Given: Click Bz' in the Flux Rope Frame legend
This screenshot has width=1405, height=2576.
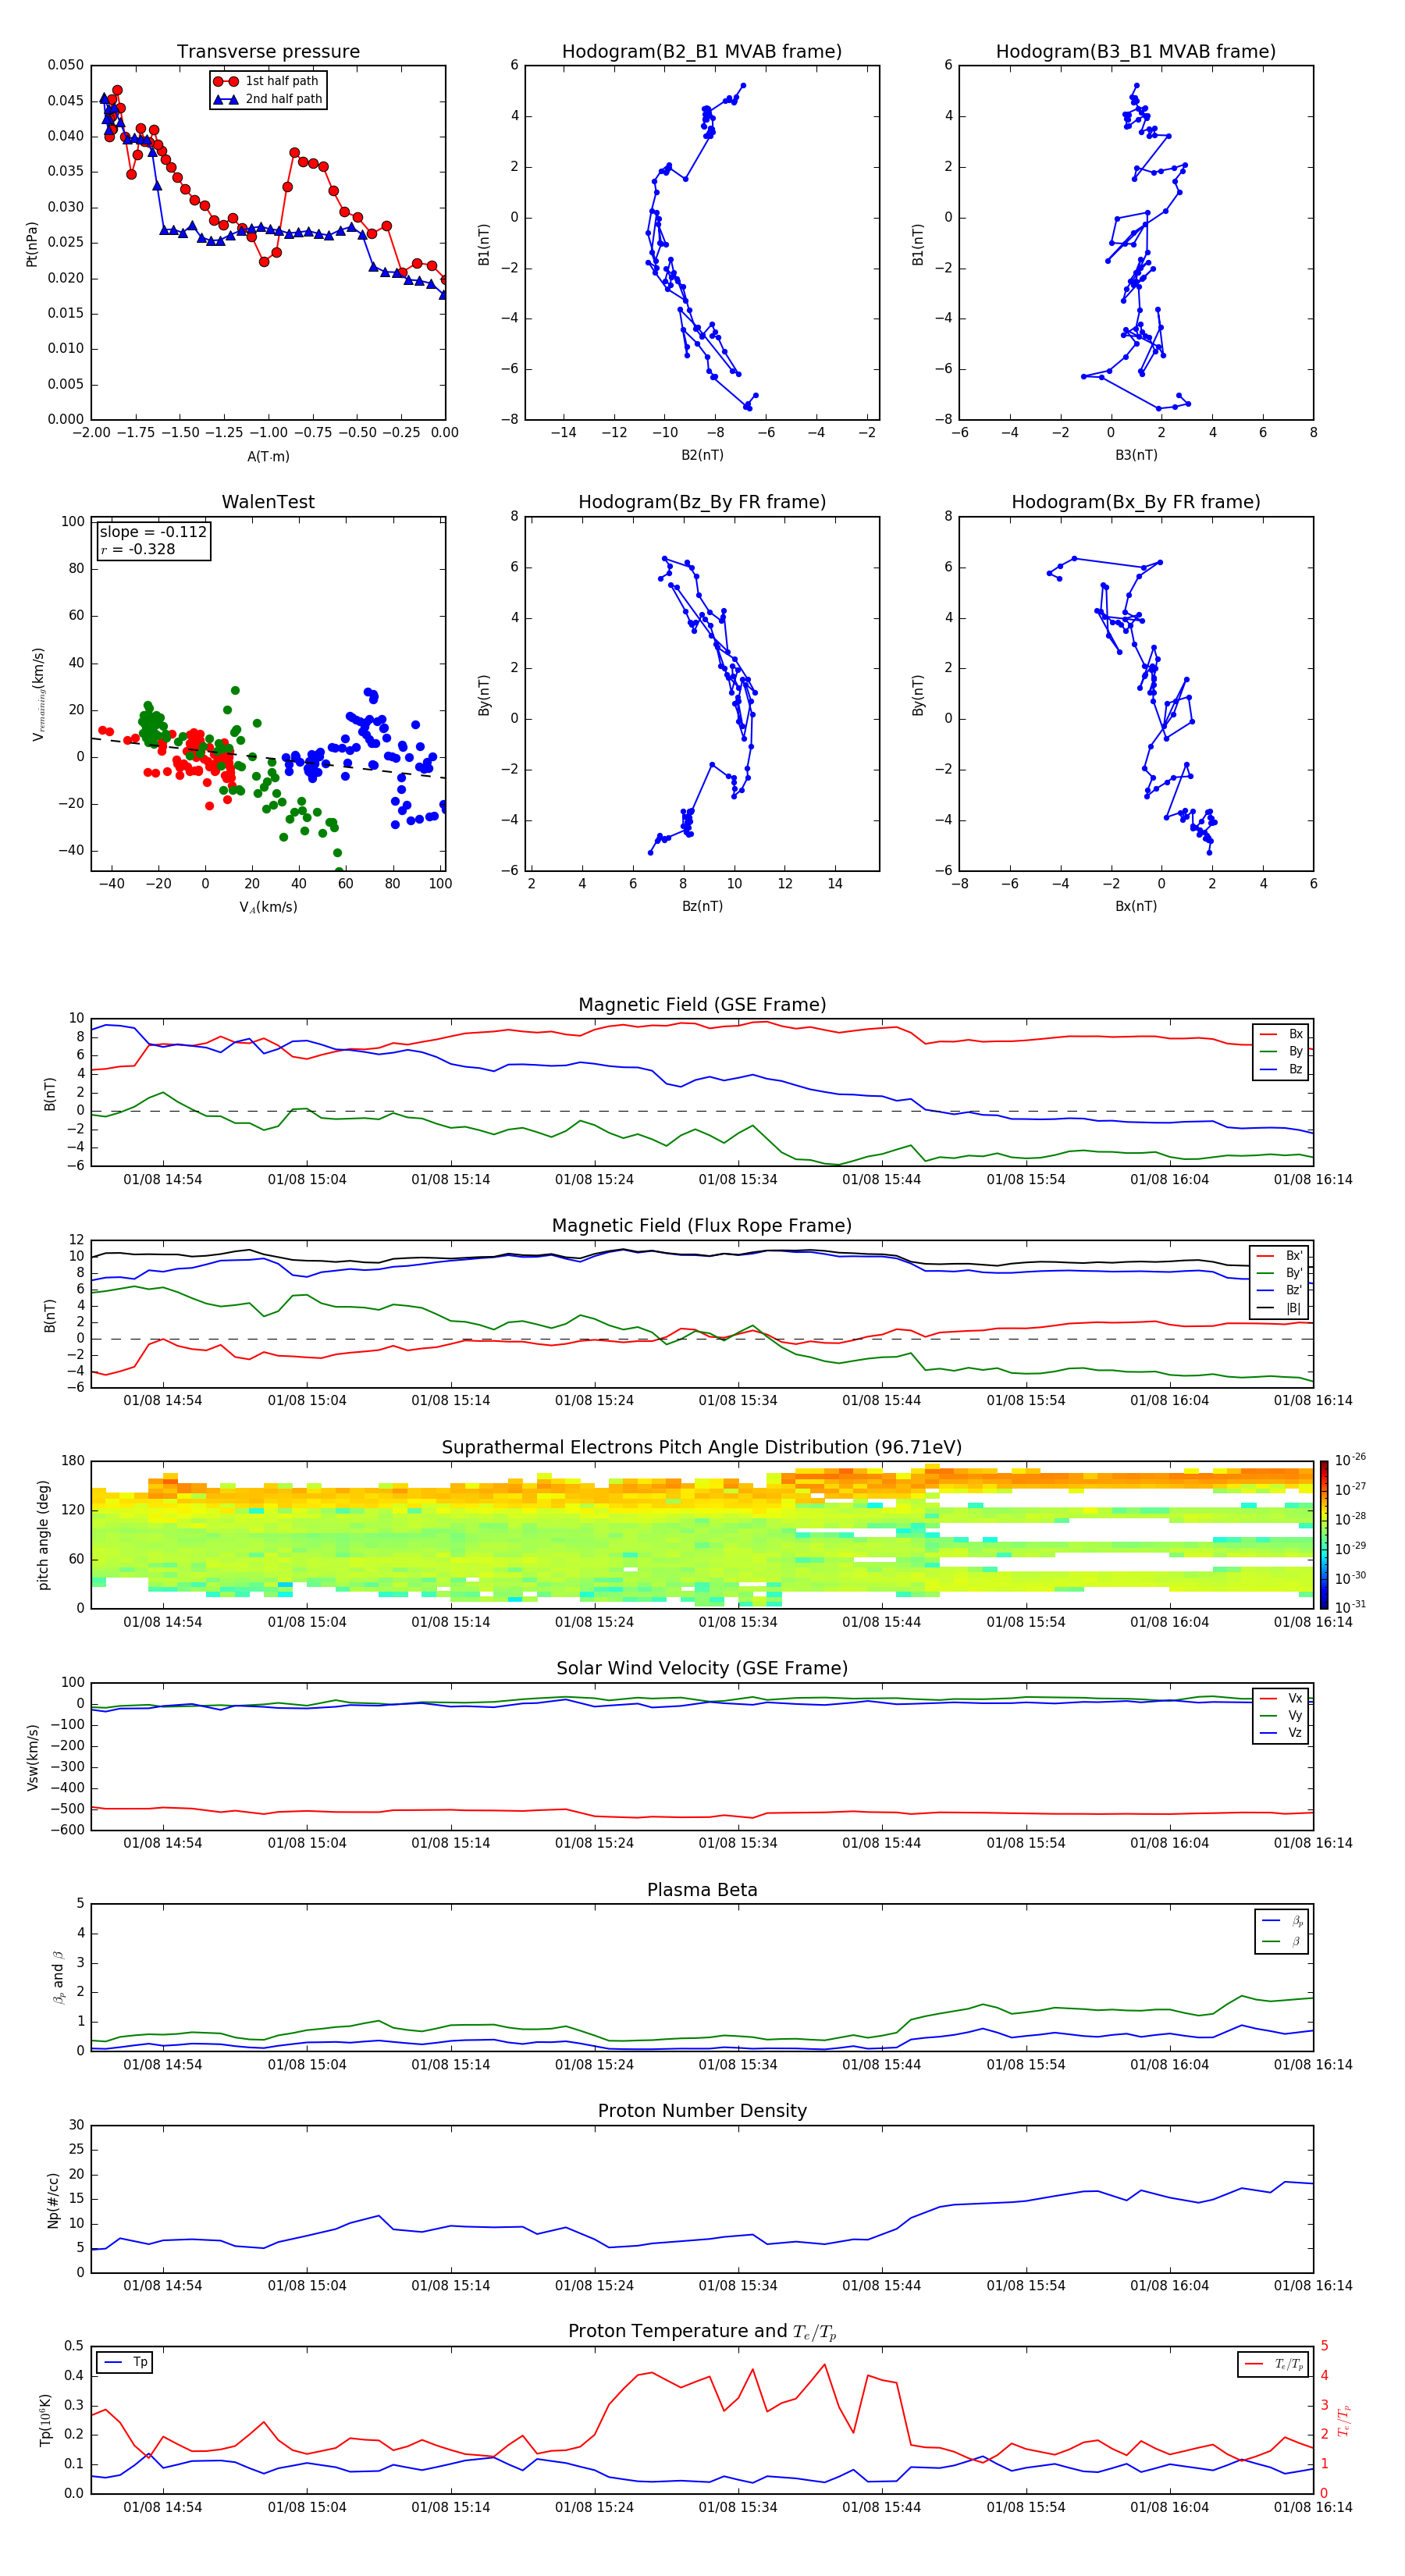Looking at the screenshot, I should point(1280,1291).
